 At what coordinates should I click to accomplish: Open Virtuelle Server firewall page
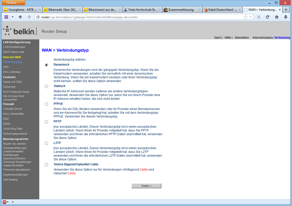(13, 109)
